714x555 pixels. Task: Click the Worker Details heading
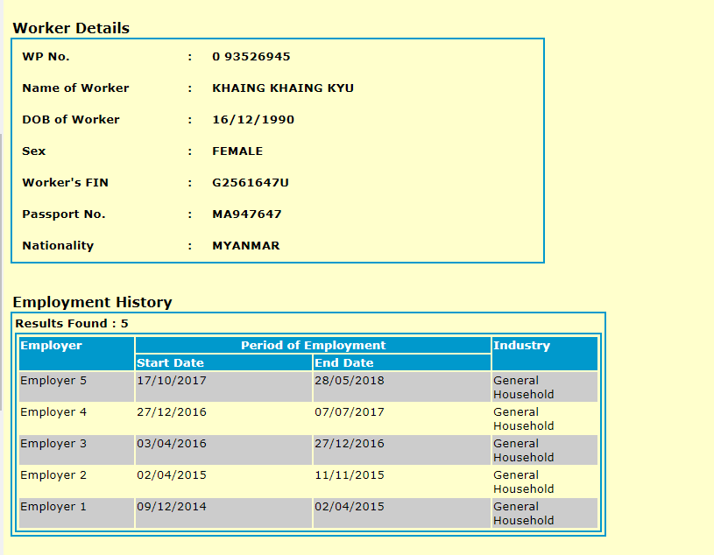(71, 28)
